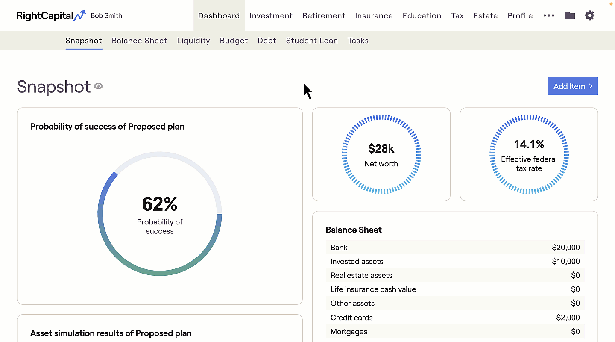Switch to the Debt tab

[x=267, y=41]
